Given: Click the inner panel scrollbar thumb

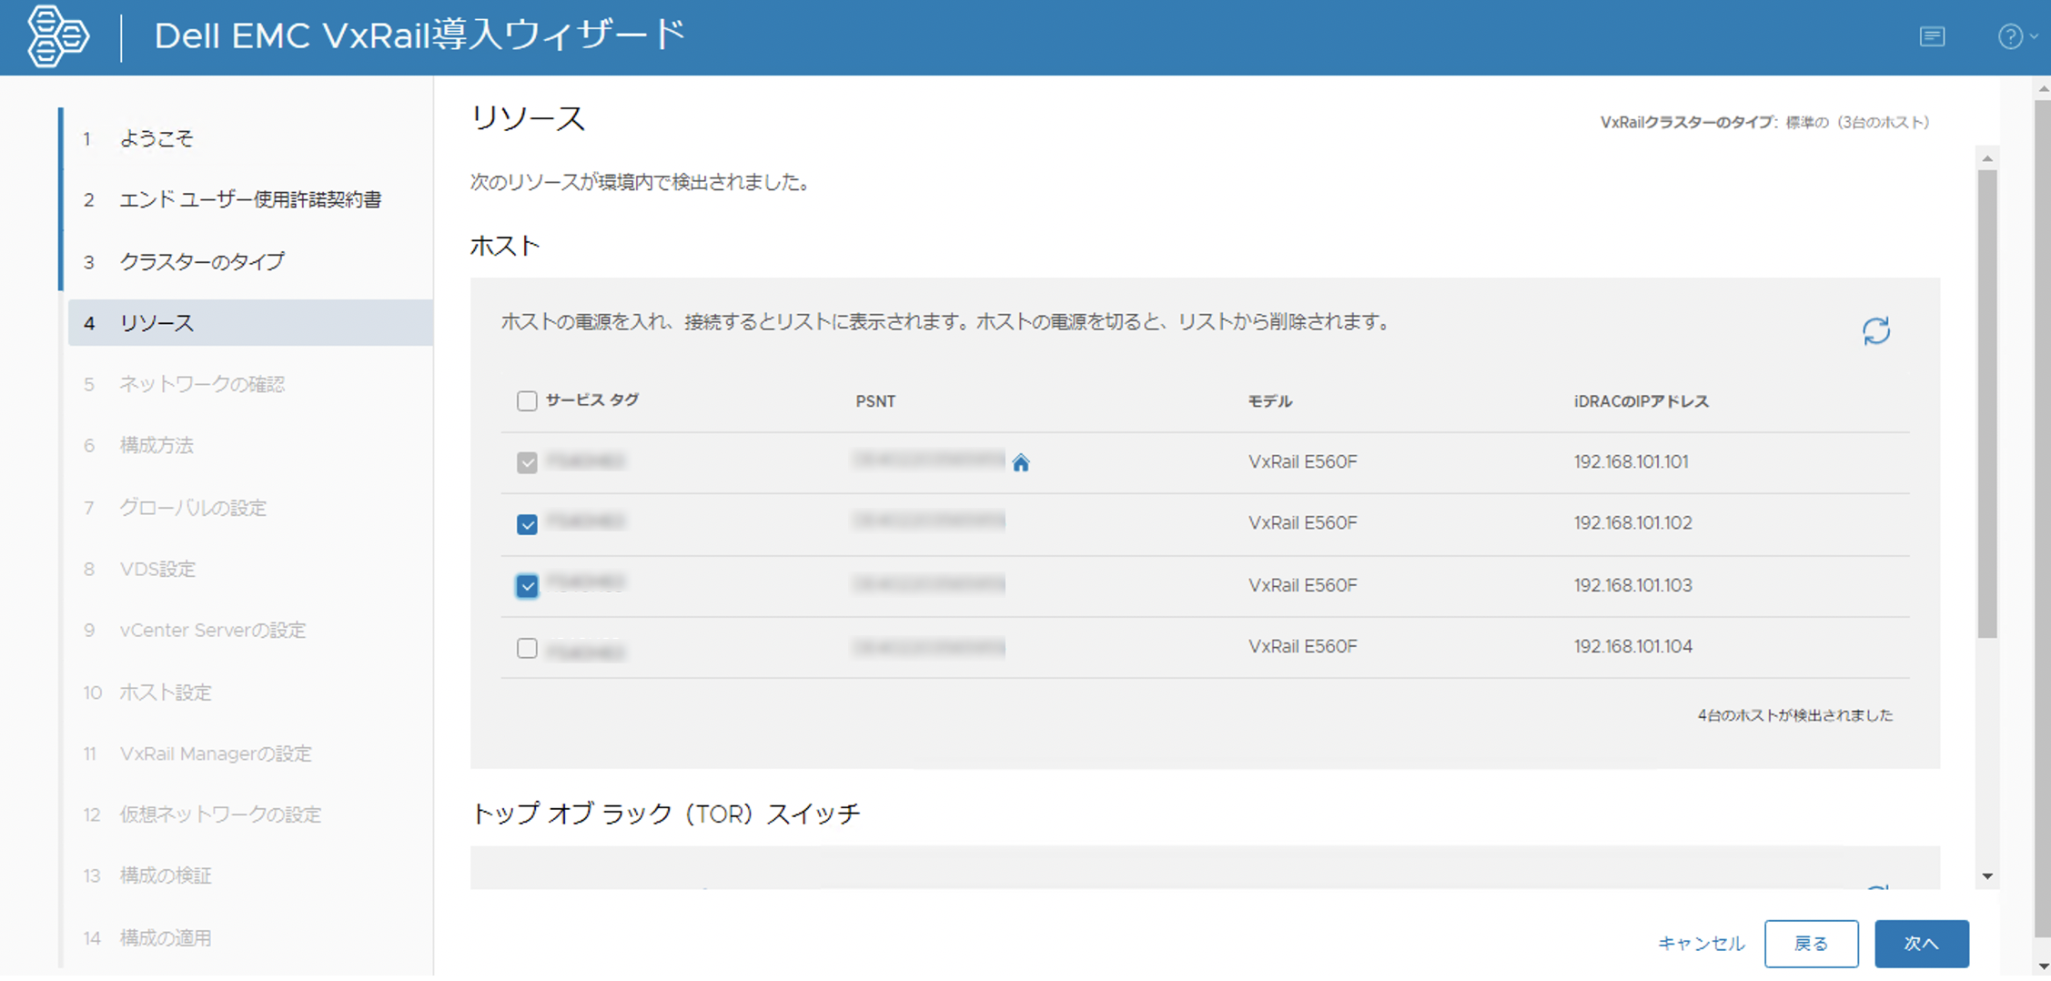Looking at the screenshot, I should click(x=1987, y=400).
